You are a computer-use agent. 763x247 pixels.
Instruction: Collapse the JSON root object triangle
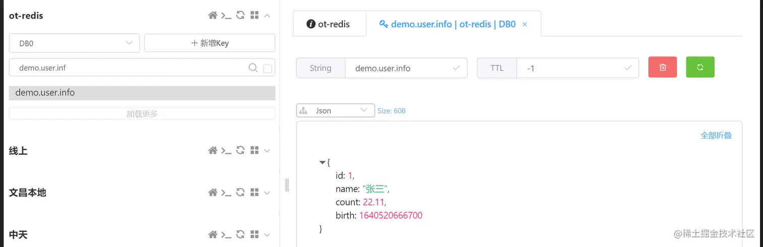pos(322,162)
